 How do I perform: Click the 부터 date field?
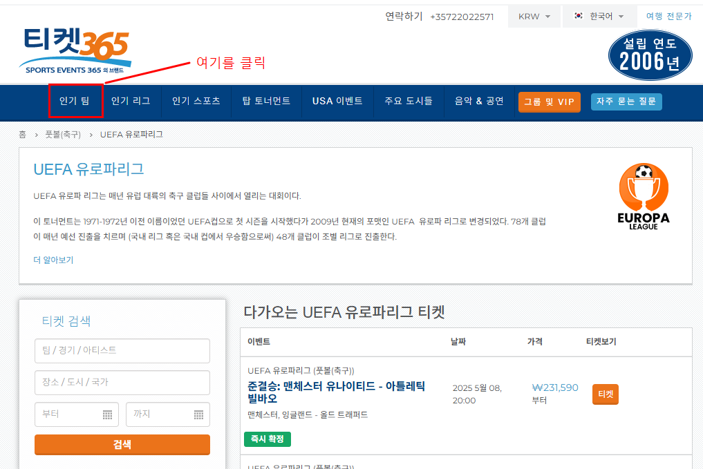[x=77, y=414]
